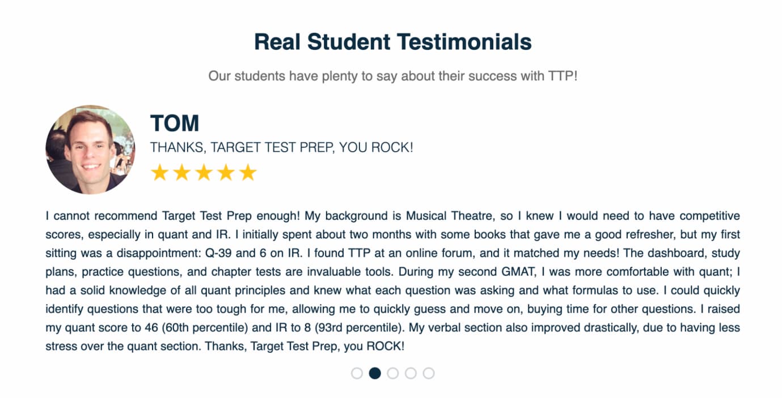
Task: Select the first carousel navigation dot
Action: pos(357,373)
